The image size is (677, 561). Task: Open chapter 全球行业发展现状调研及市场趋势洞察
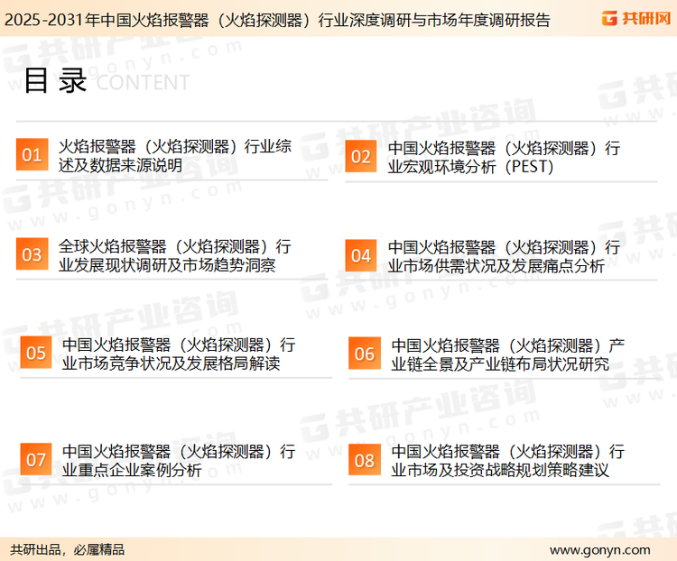point(175,255)
